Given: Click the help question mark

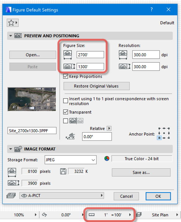Looking at the screenshot, I should pos(152,10).
